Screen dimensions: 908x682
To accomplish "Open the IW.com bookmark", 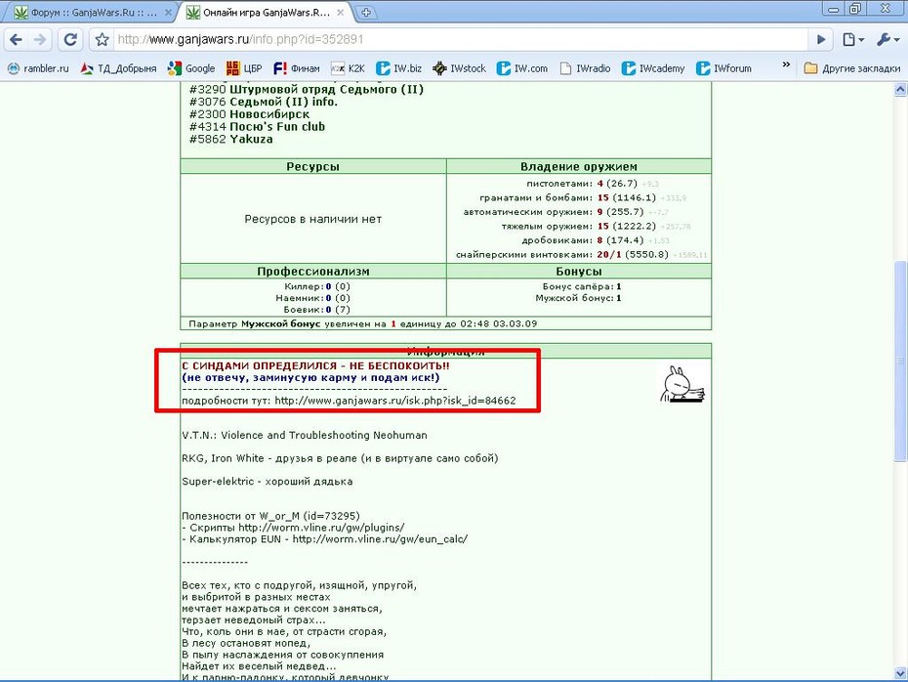I will point(521,68).
